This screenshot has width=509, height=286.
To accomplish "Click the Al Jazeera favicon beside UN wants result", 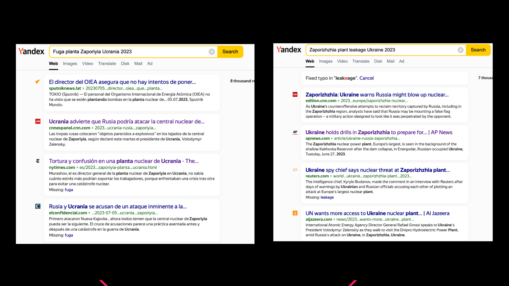I will (x=295, y=213).
